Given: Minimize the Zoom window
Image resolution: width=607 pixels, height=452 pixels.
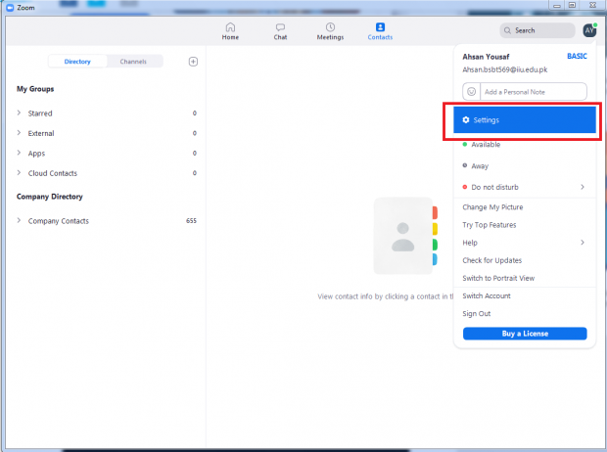Looking at the screenshot, I should [557, 6].
